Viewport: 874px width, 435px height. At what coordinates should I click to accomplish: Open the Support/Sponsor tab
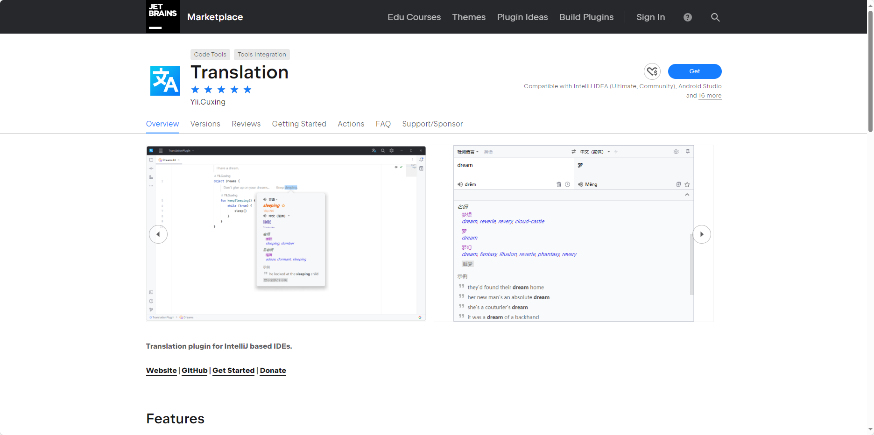coord(432,124)
